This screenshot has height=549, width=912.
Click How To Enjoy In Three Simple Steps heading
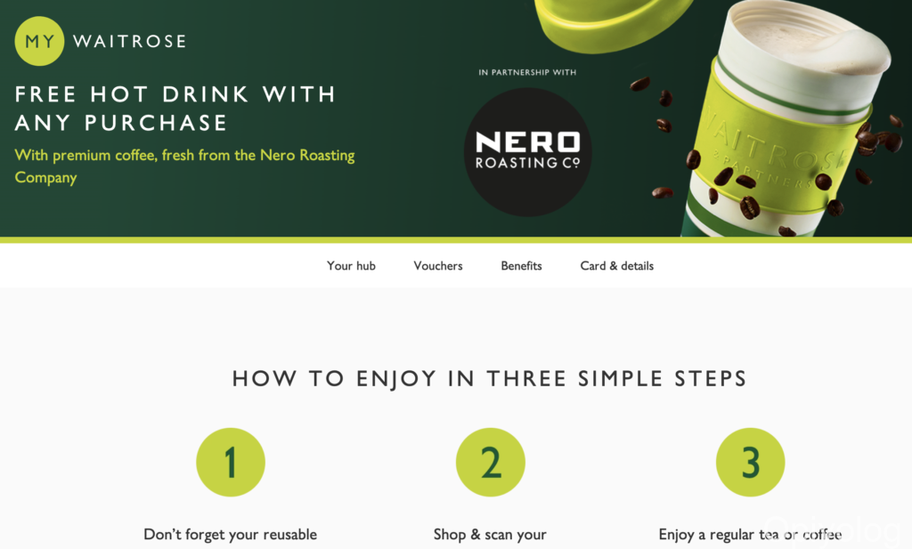[x=489, y=379]
